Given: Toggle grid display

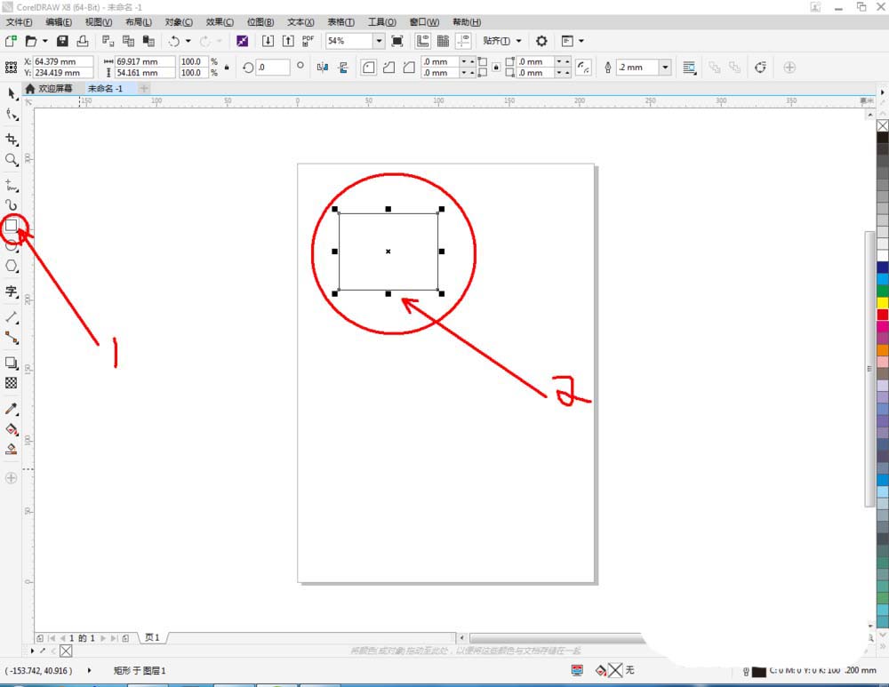Looking at the screenshot, I should [x=443, y=41].
